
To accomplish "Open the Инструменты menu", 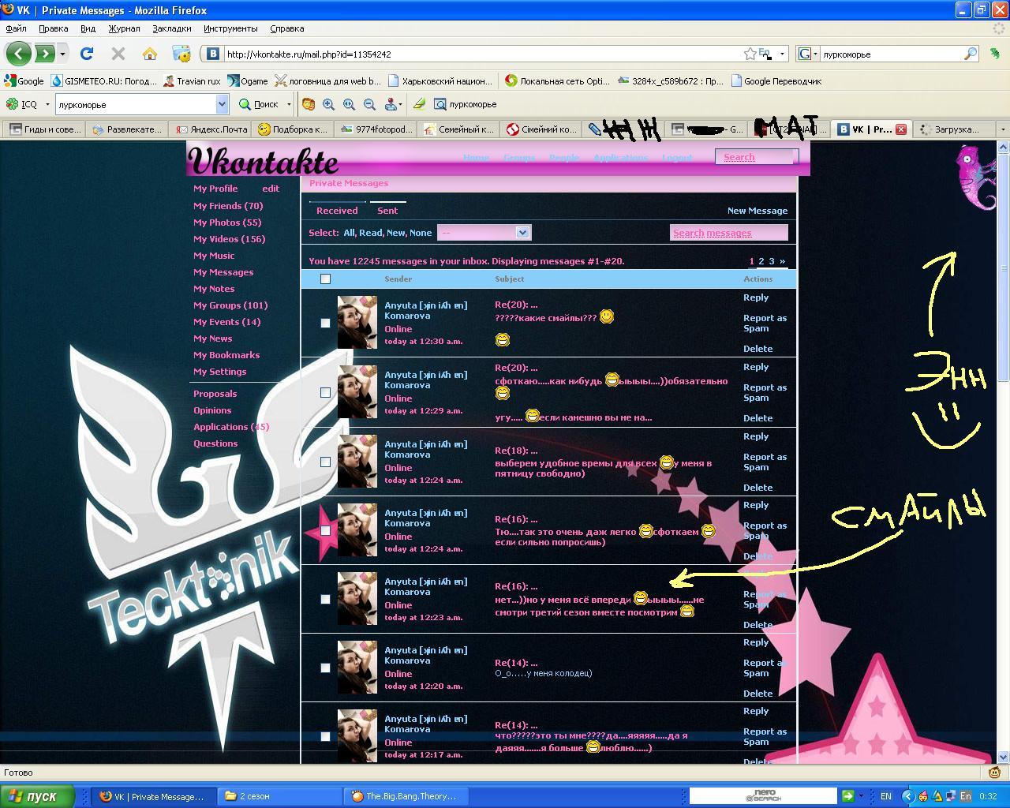I will (230, 28).
